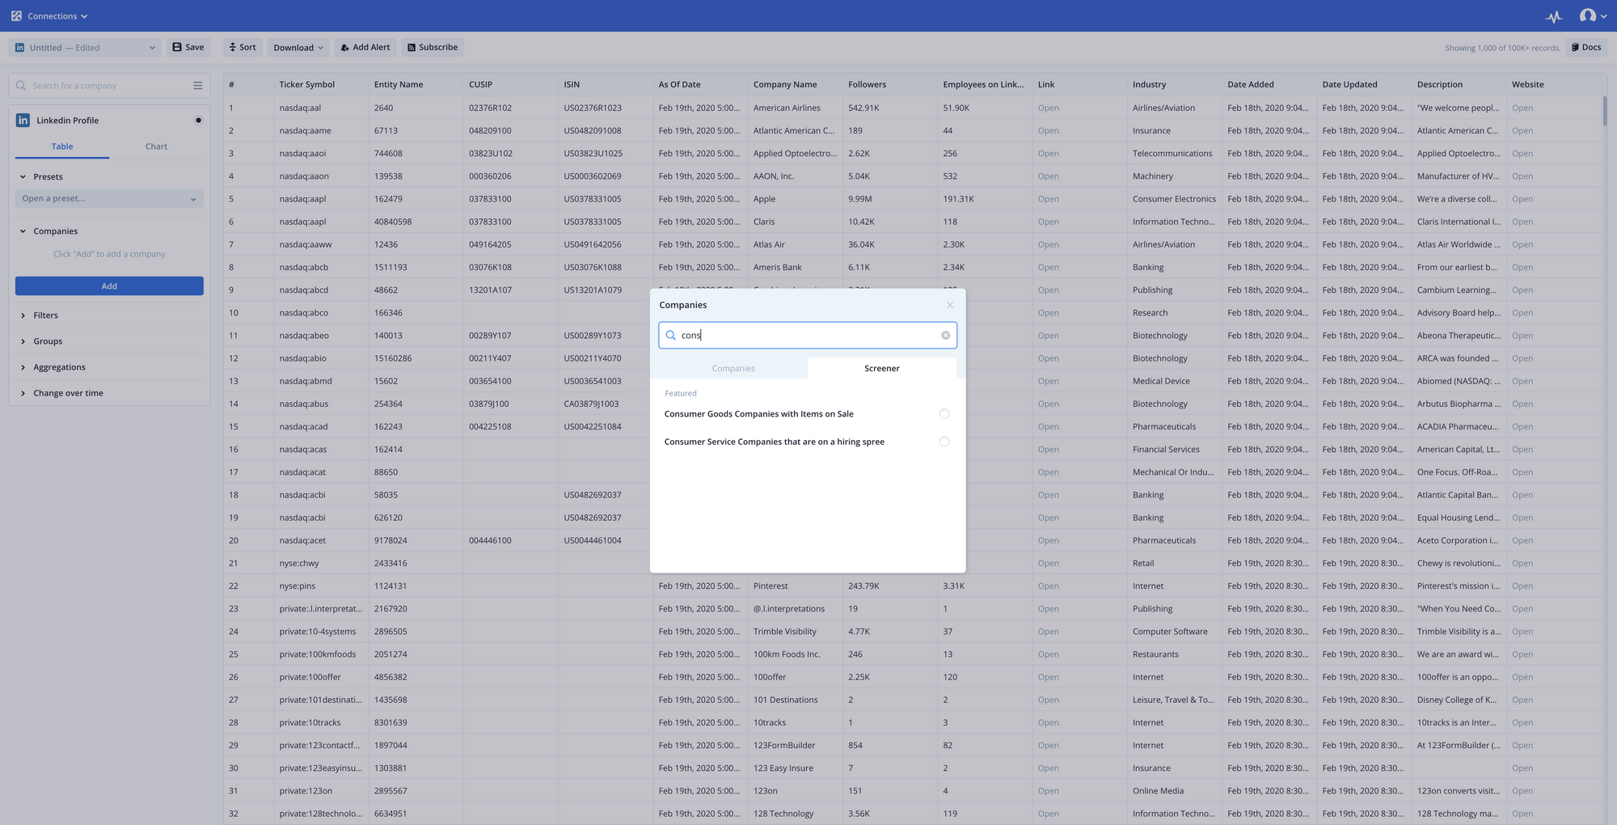1617x825 pixels.
Task: Open the Untitled — Edited document dropdown
Action: (85, 48)
